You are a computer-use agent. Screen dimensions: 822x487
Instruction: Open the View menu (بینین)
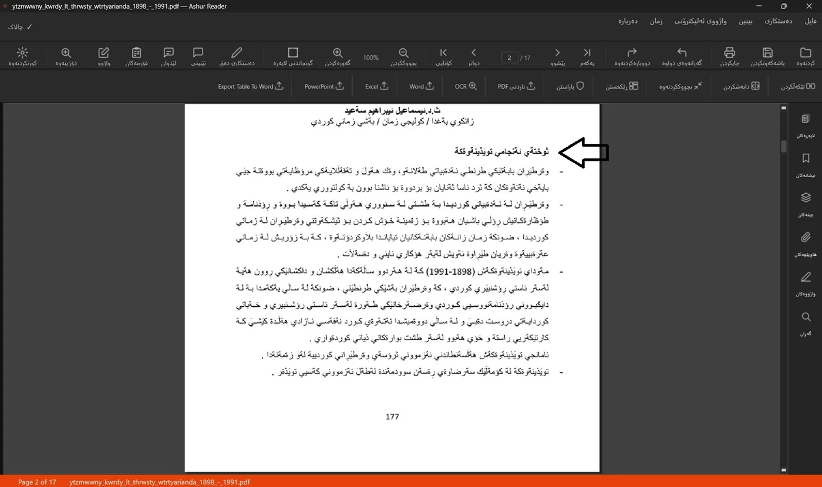744,21
